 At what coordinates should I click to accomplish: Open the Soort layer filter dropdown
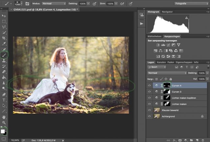click(157, 67)
